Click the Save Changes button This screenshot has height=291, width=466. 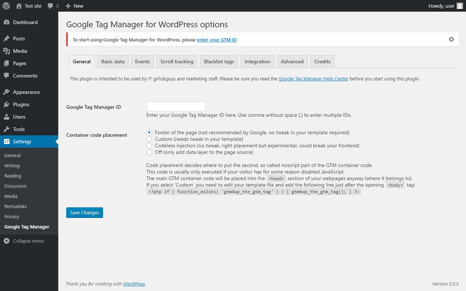click(84, 212)
